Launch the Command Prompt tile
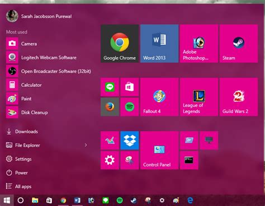 (x=189, y=160)
